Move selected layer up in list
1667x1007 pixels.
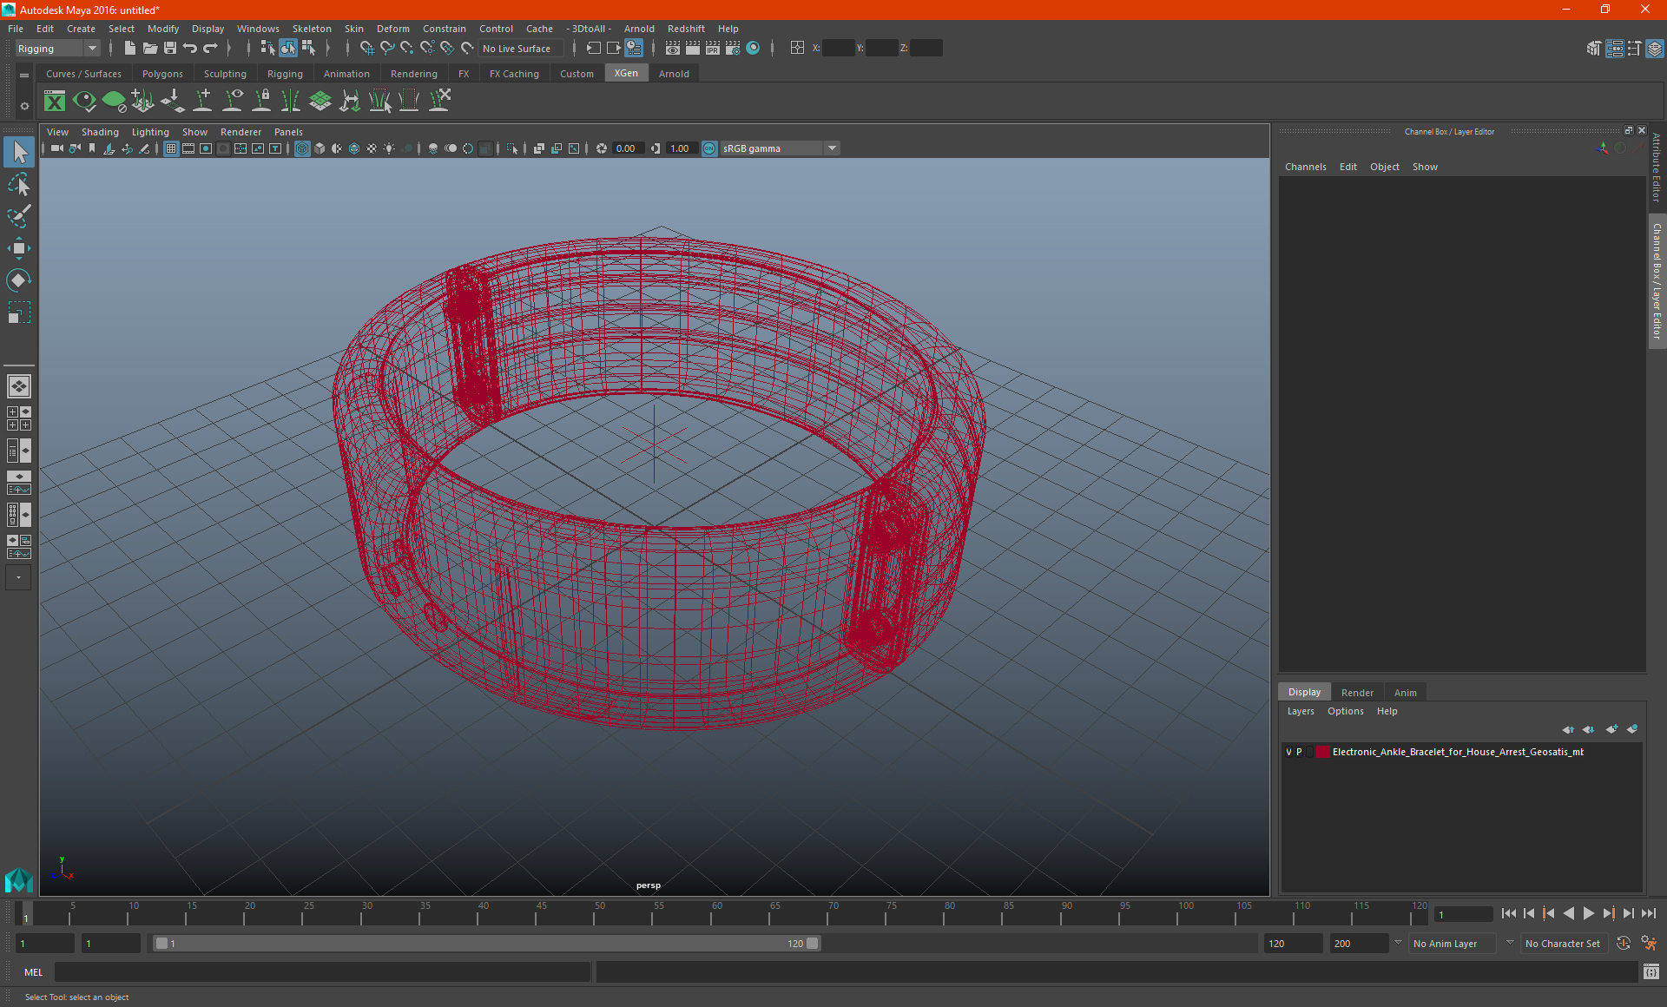click(1568, 729)
